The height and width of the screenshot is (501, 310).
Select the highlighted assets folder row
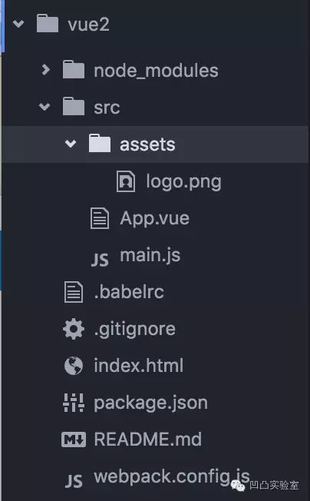155,144
